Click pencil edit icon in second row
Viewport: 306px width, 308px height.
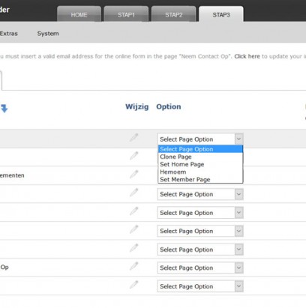[133, 156]
